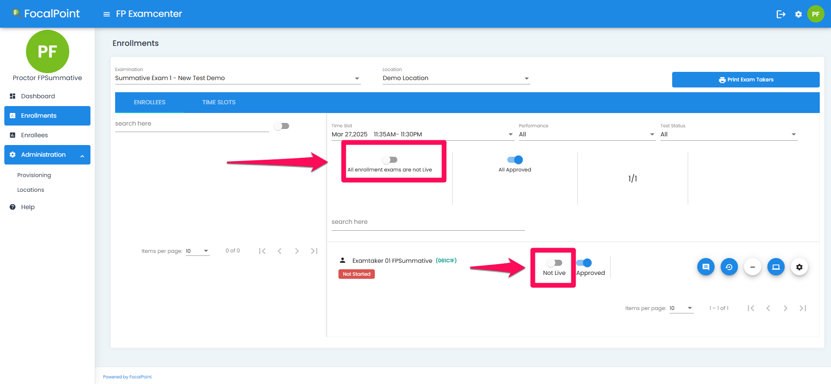Open Dashboard in the sidebar

47,96
